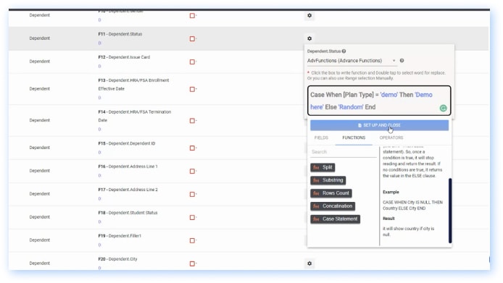Toggle checkbox in the F12 Dependent.Issue Card row
The width and height of the screenshot is (503, 283).
tap(192, 62)
